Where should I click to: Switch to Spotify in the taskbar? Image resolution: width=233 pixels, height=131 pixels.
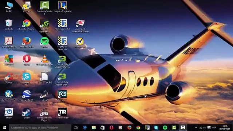[x=165, y=128]
